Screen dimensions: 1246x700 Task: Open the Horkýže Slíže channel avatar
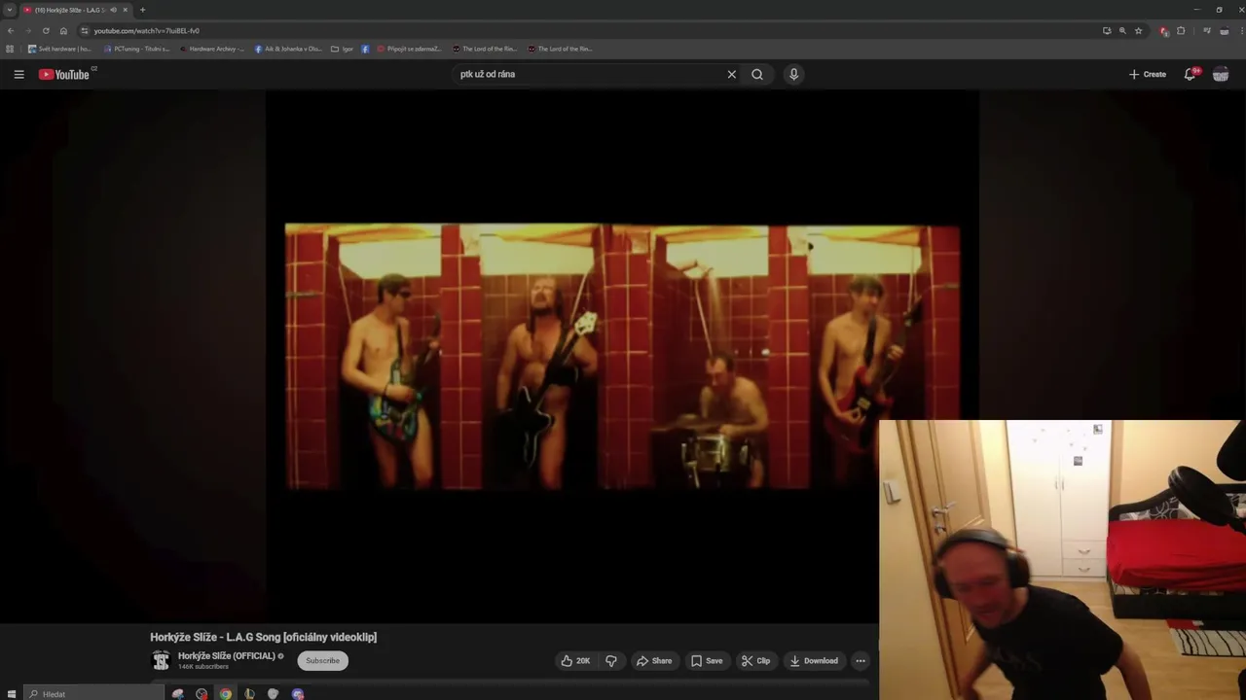tap(161, 661)
